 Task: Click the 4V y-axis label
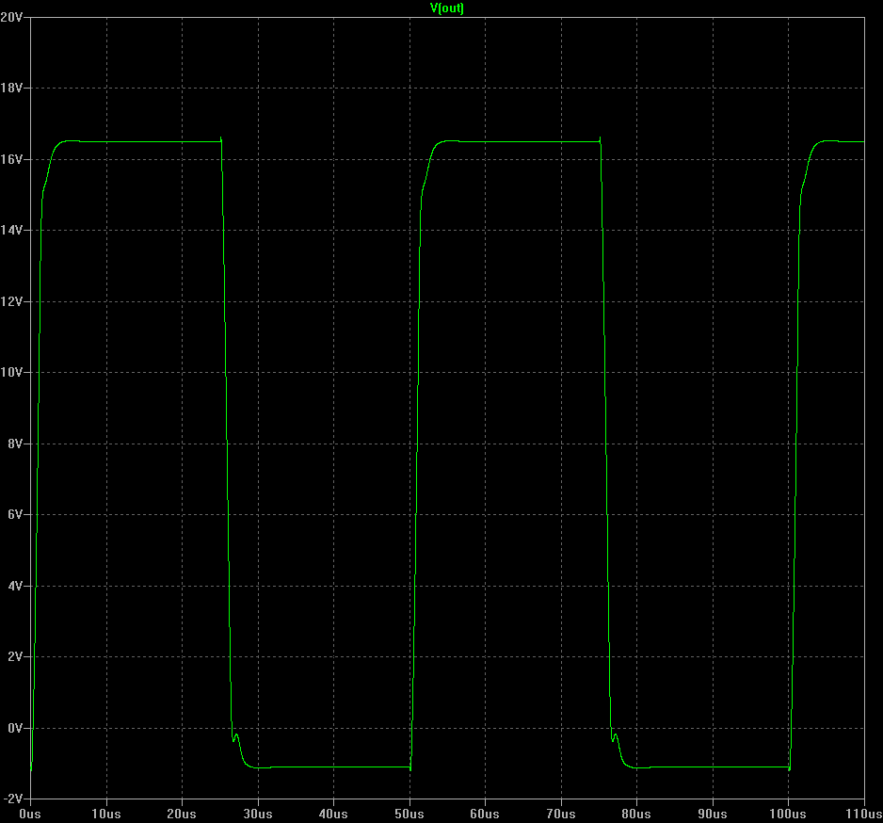pos(15,586)
